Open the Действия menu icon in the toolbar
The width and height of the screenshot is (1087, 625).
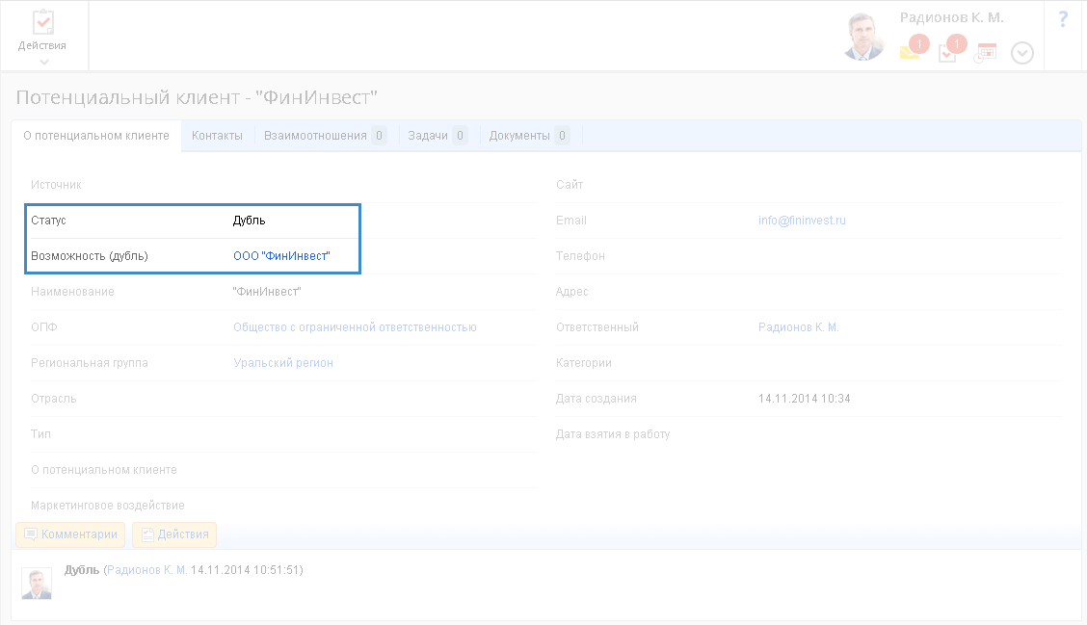[43, 23]
